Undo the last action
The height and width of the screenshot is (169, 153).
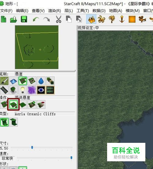point(36,19)
